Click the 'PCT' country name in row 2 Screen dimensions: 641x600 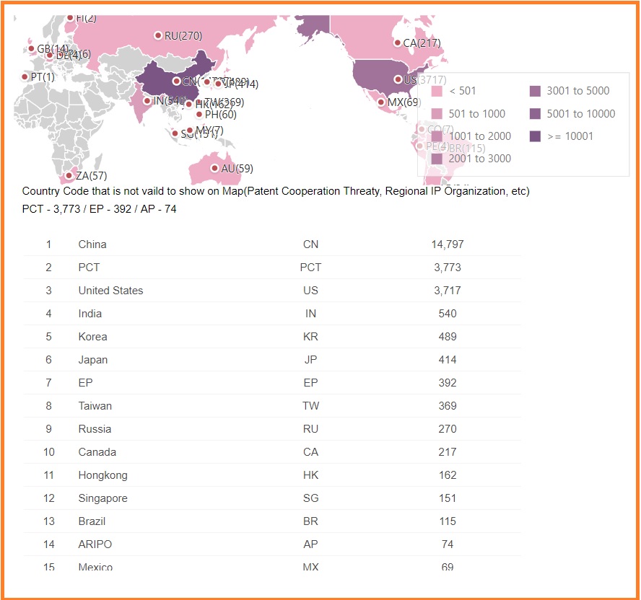pyautogui.click(x=89, y=268)
